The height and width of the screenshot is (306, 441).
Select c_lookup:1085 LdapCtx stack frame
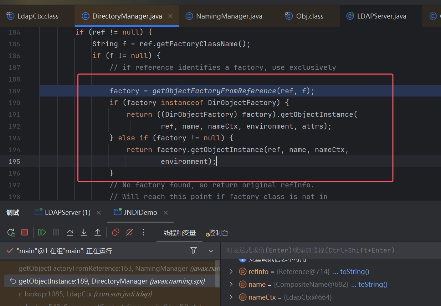[x=110, y=294]
